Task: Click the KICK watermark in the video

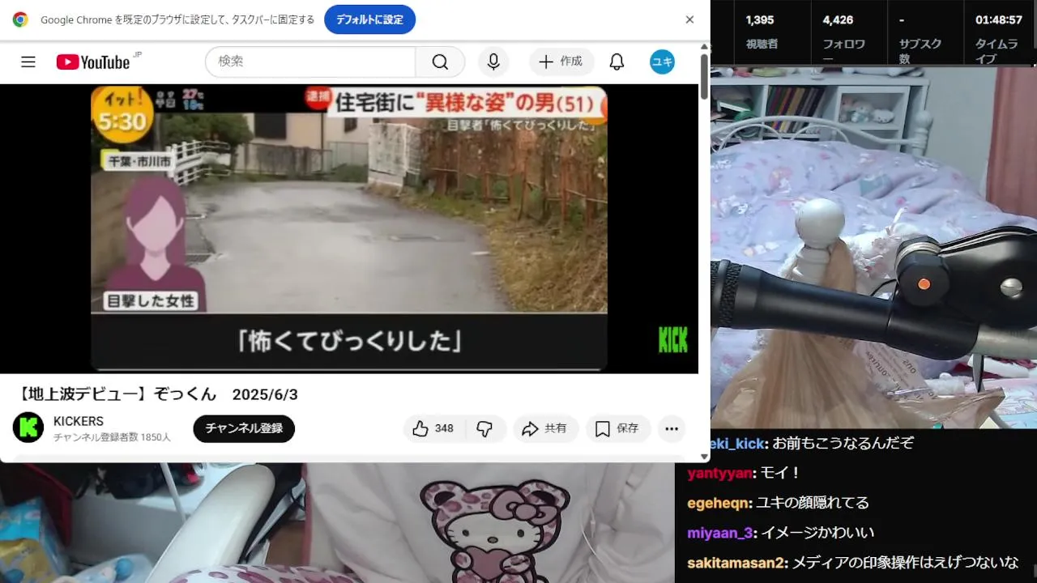Action: pos(672,341)
